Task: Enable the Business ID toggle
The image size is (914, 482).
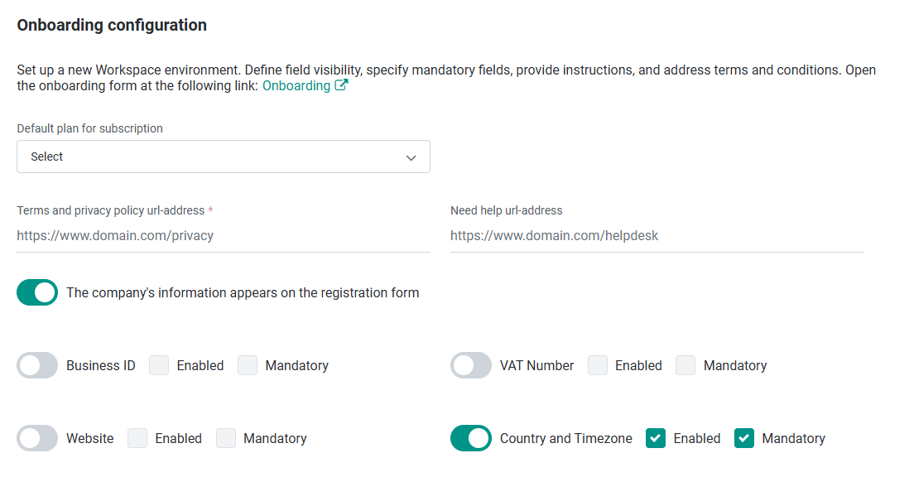Action: [36, 365]
